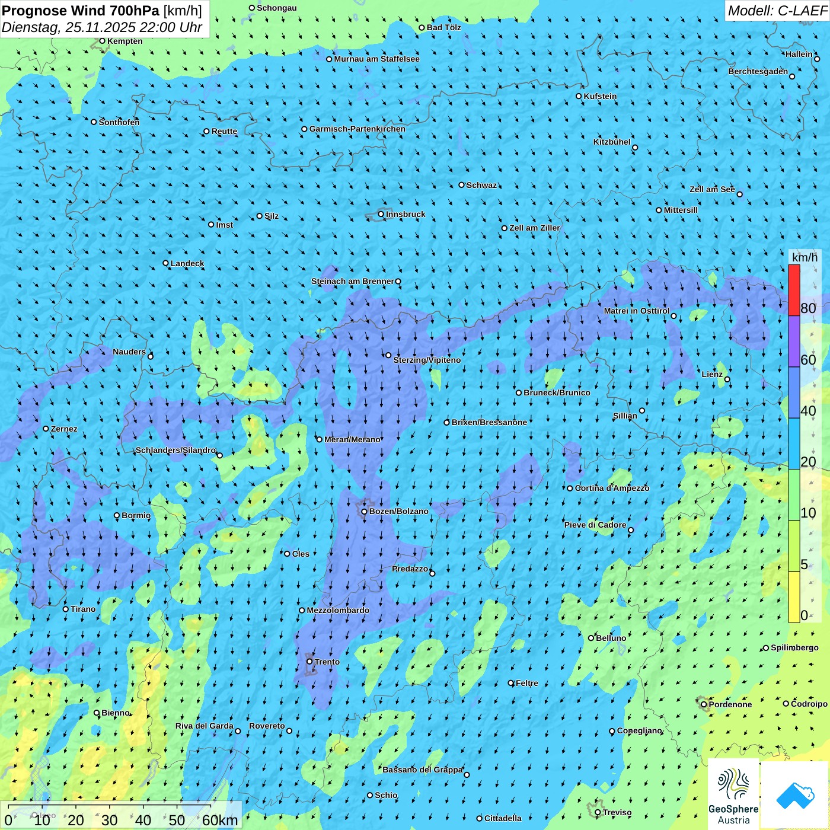Click the 'Imst' label

coord(225,225)
